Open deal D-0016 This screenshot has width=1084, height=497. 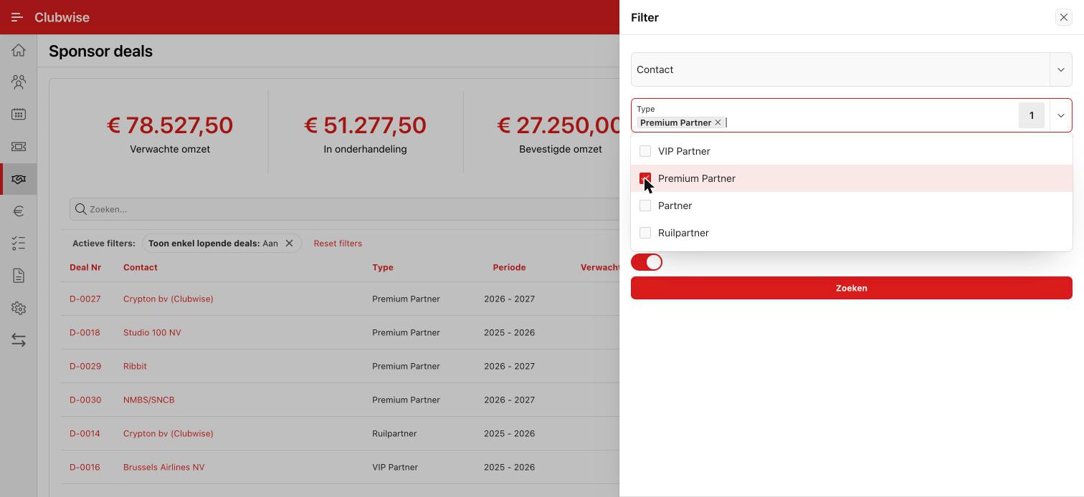(85, 467)
